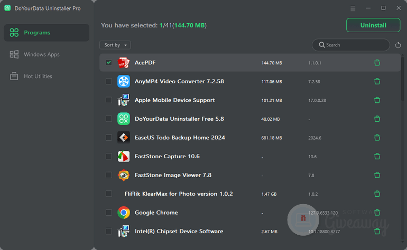This screenshot has height=250, width=407.
Task: Select the AcePDF program name
Action: (145, 63)
